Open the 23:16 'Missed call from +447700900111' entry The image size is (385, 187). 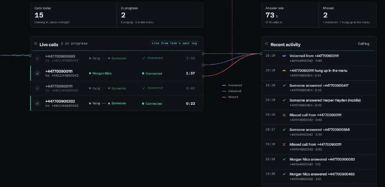point(319,147)
